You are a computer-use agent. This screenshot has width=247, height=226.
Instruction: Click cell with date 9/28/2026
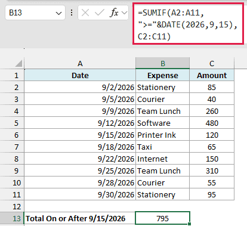click(80, 182)
